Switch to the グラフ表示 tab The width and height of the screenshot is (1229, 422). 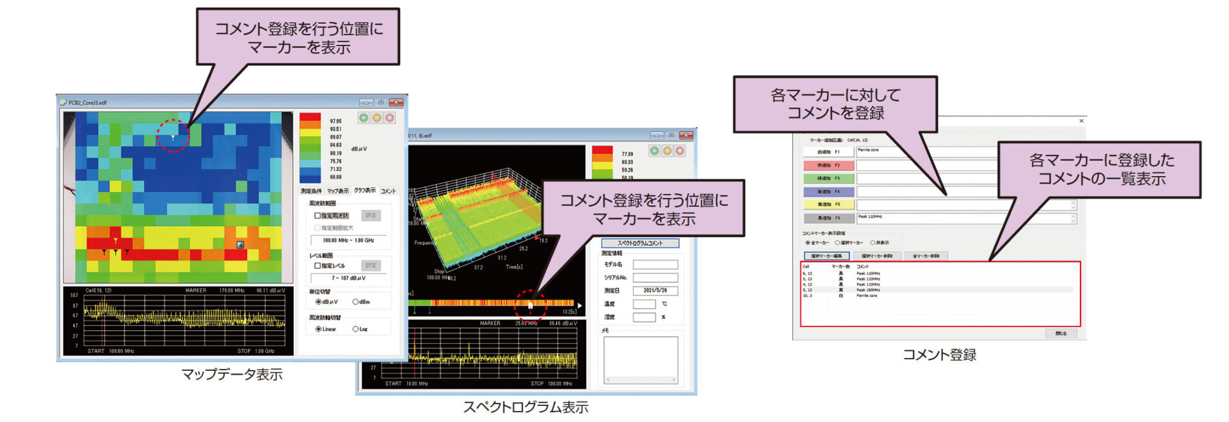365,190
